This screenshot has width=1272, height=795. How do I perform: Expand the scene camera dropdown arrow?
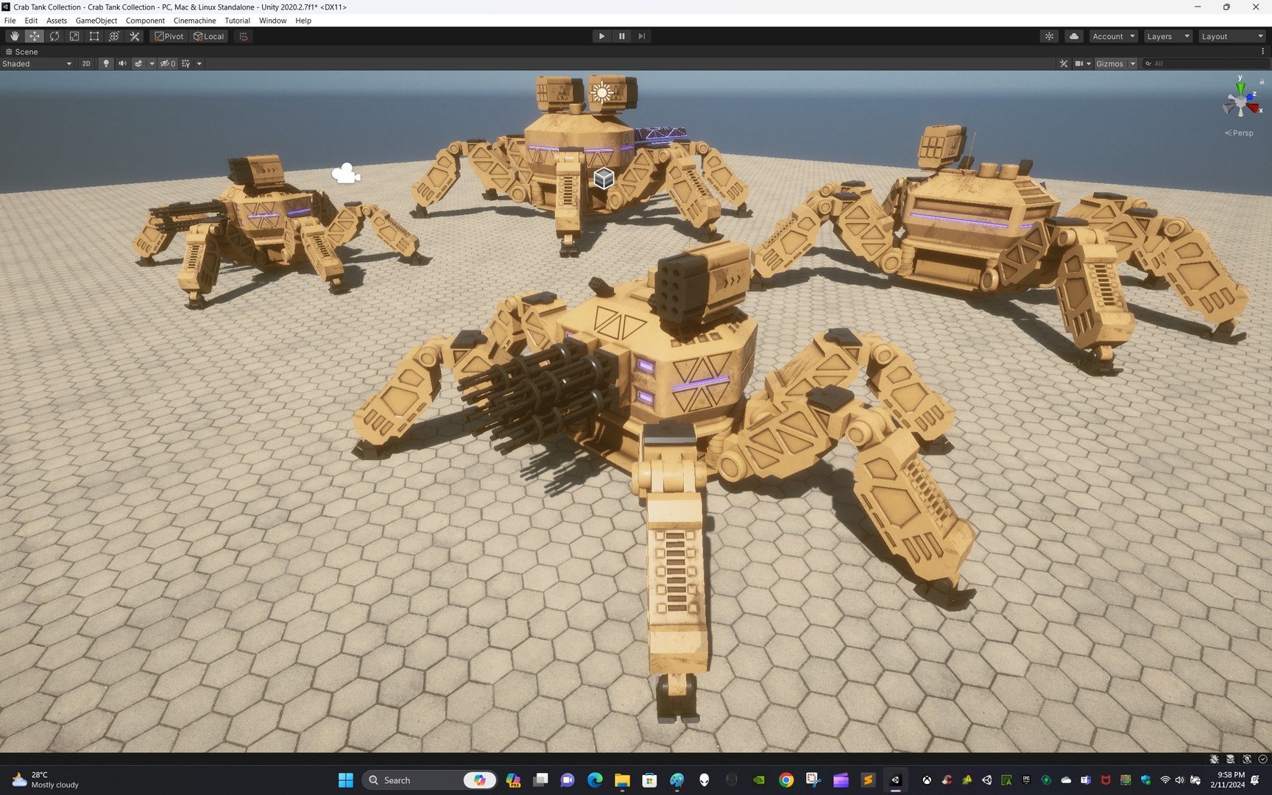click(1089, 64)
